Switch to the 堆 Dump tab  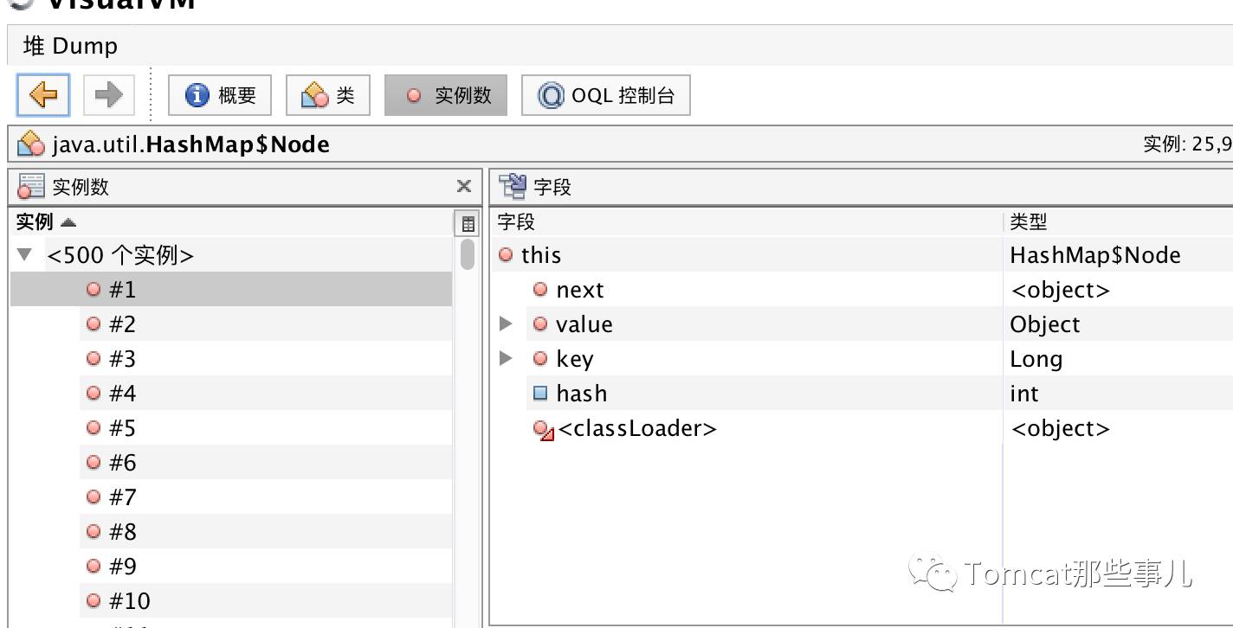[x=70, y=46]
